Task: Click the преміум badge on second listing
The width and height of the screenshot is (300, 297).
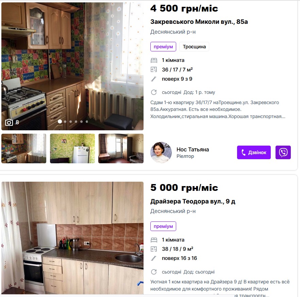Action: [163, 226]
